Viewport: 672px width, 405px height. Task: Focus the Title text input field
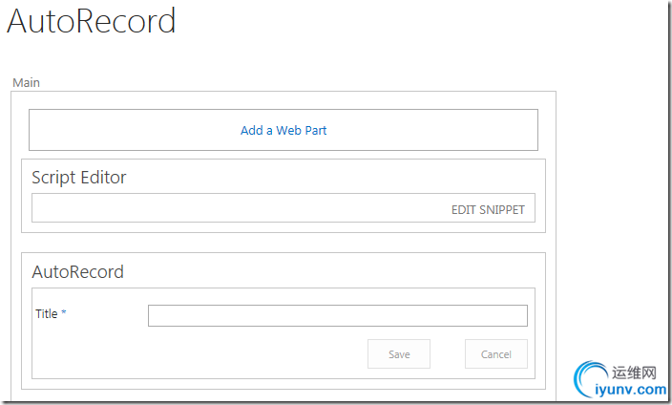[337, 315]
